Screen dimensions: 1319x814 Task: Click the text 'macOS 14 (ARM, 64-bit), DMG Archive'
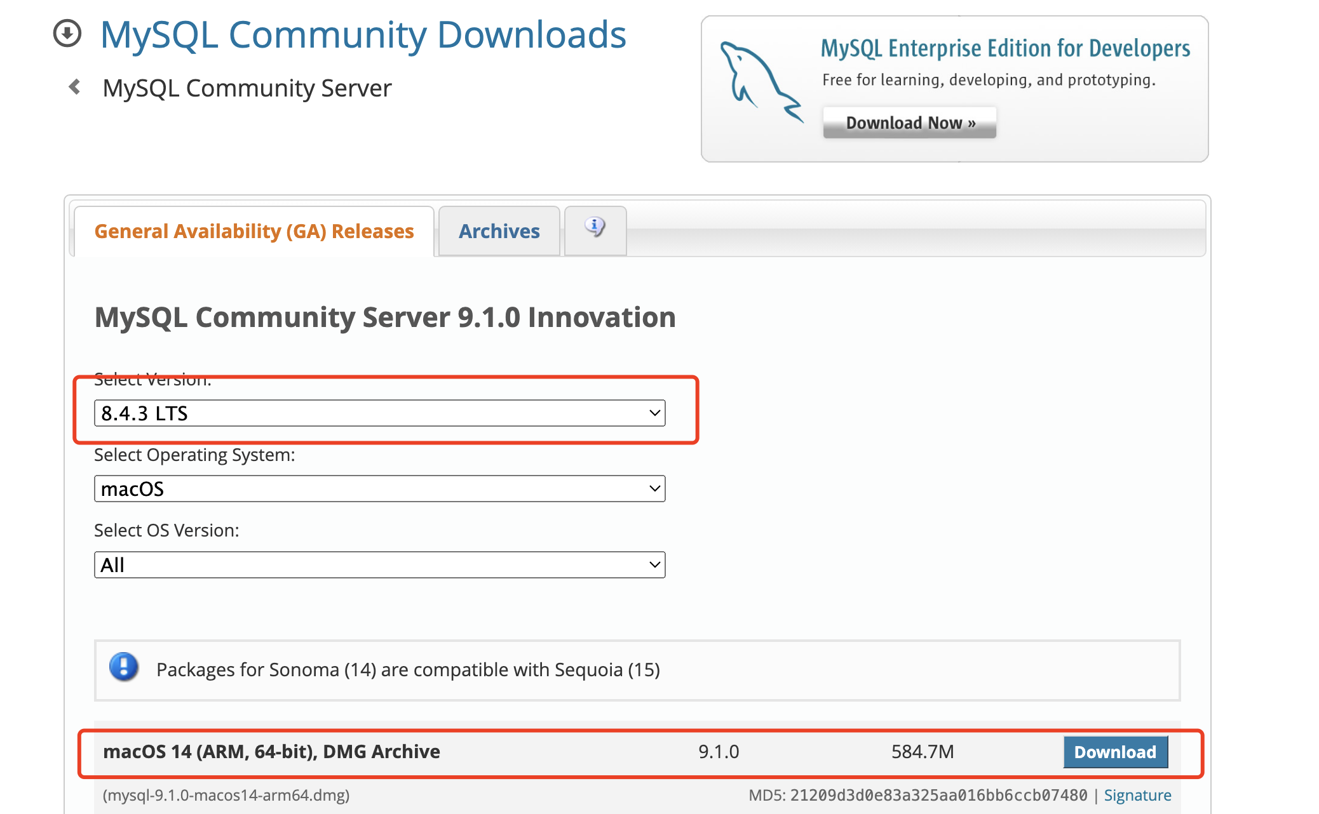271,752
